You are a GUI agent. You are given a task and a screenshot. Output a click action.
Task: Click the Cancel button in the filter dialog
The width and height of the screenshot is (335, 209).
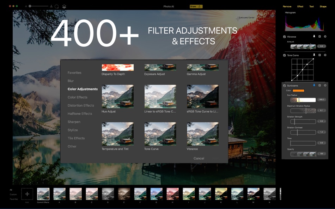(199, 158)
